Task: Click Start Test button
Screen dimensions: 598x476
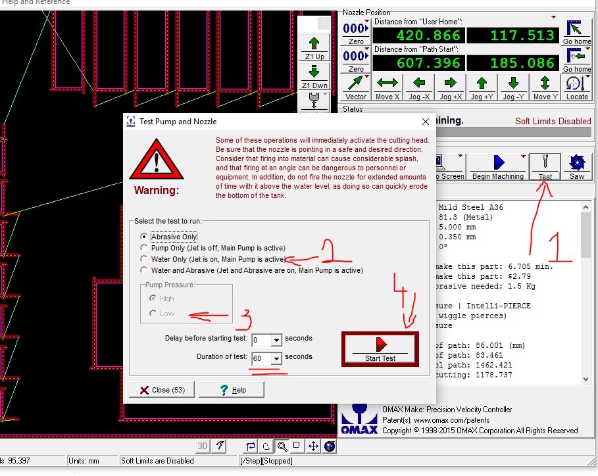Action: tap(380, 349)
